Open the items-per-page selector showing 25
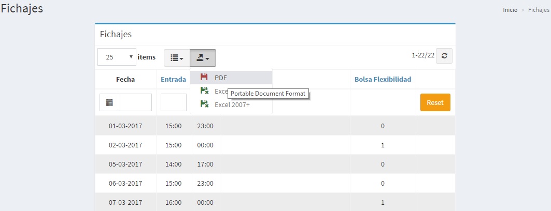 coord(117,57)
